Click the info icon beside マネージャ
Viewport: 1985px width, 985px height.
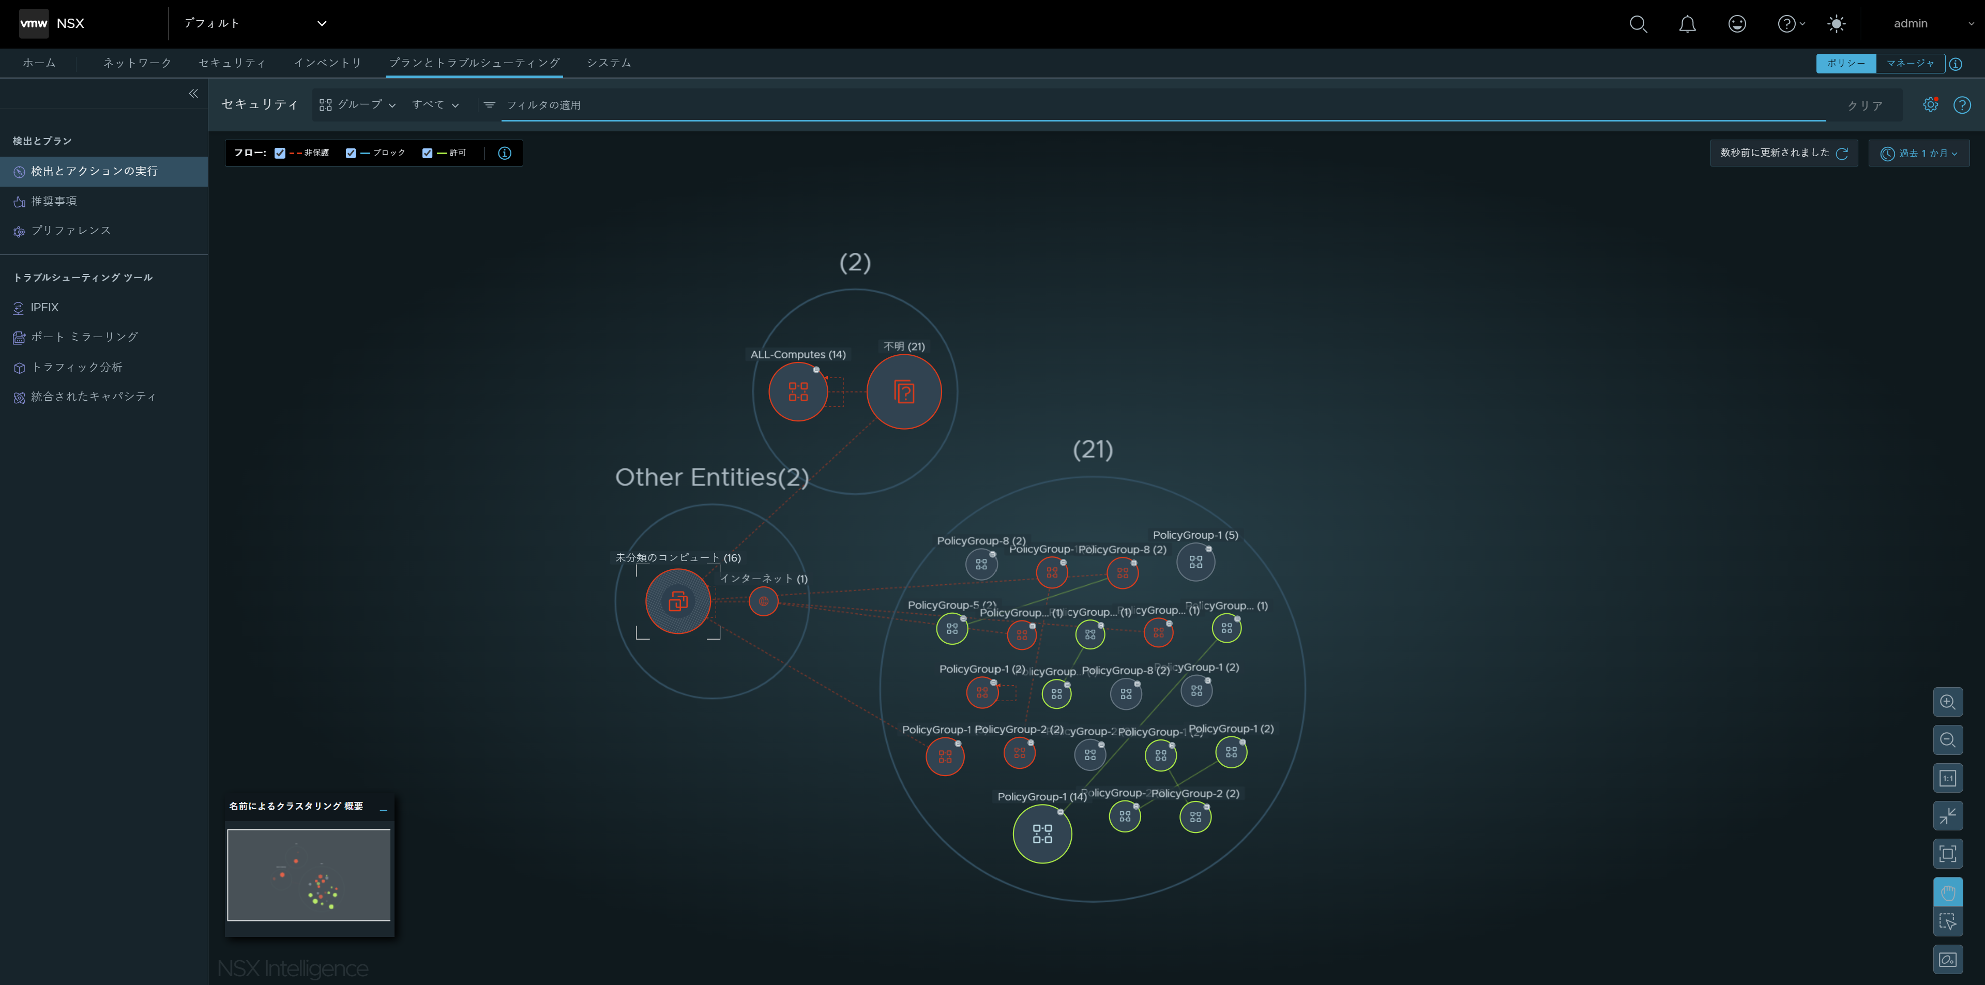tap(1956, 64)
